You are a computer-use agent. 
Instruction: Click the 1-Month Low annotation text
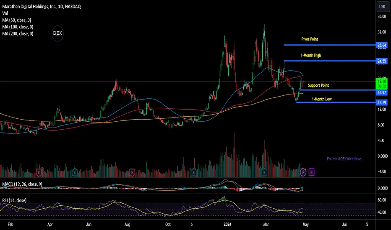[x=322, y=99]
